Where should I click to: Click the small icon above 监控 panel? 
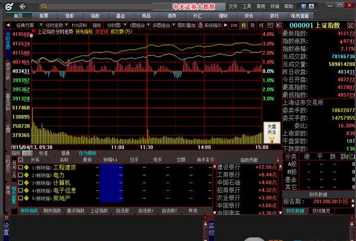point(211,218)
